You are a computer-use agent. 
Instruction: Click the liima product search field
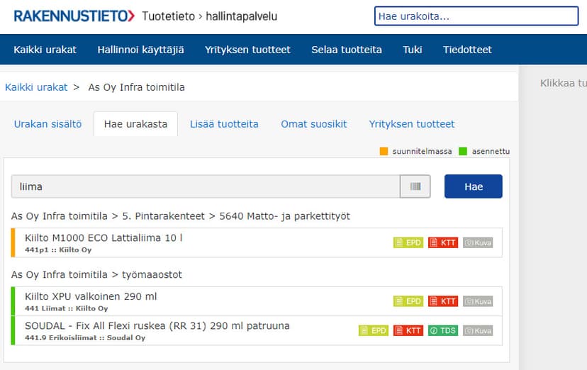(x=206, y=186)
